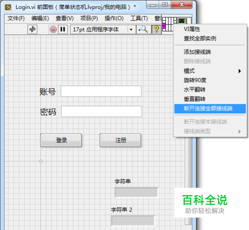Open the 工具(T) menu
Image resolution: width=249 pixels, height=230 pixels.
point(139,18)
